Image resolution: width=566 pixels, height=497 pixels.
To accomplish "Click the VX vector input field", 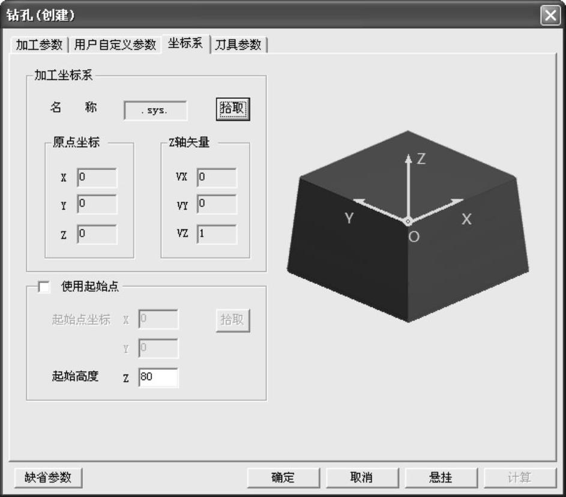I will 217,178.
